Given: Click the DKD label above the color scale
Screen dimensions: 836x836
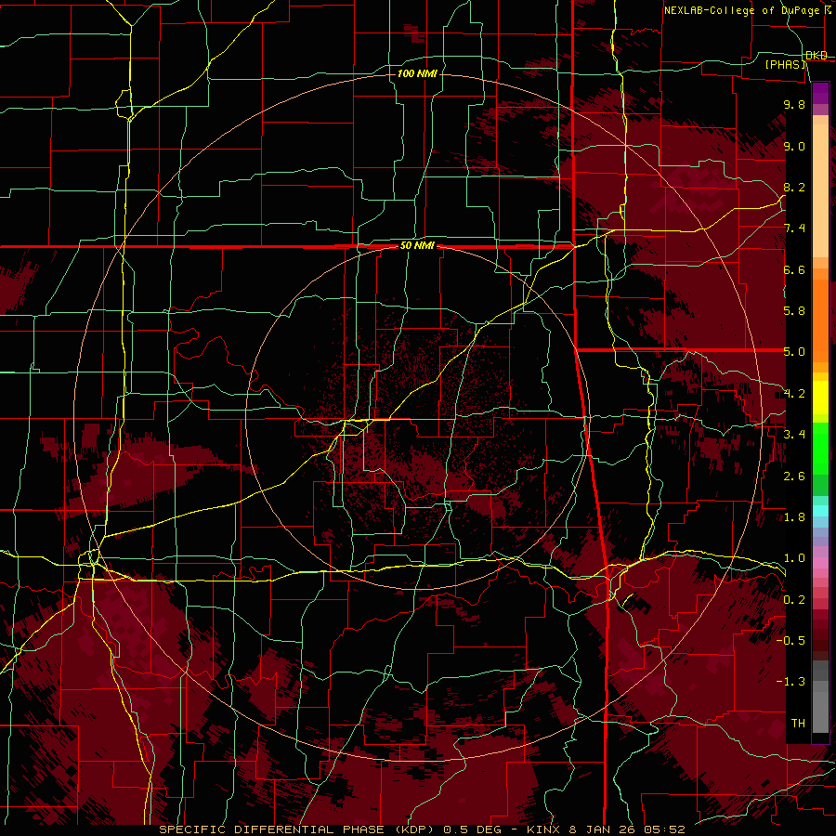Looking at the screenshot, I should [x=816, y=56].
